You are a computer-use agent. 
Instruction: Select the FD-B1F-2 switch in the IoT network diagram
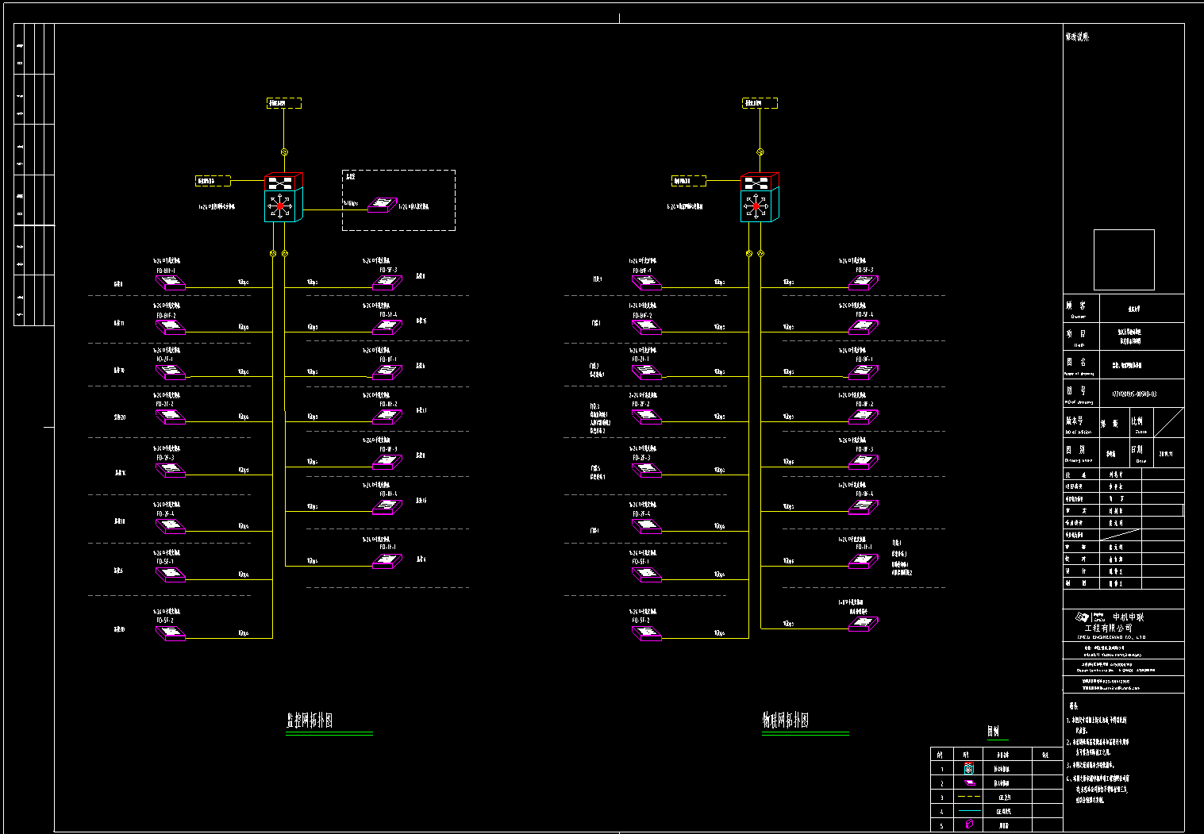(x=647, y=327)
